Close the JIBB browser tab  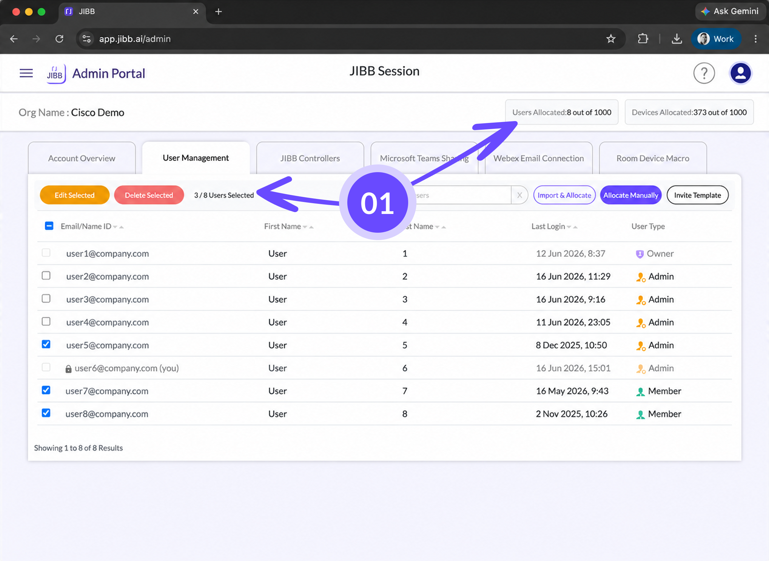[x=195, y=12]
